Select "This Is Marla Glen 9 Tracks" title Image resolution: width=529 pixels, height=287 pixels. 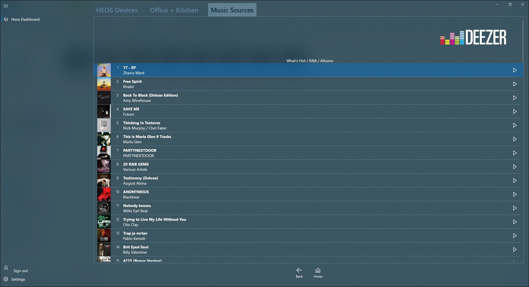(x=147, y=137)
